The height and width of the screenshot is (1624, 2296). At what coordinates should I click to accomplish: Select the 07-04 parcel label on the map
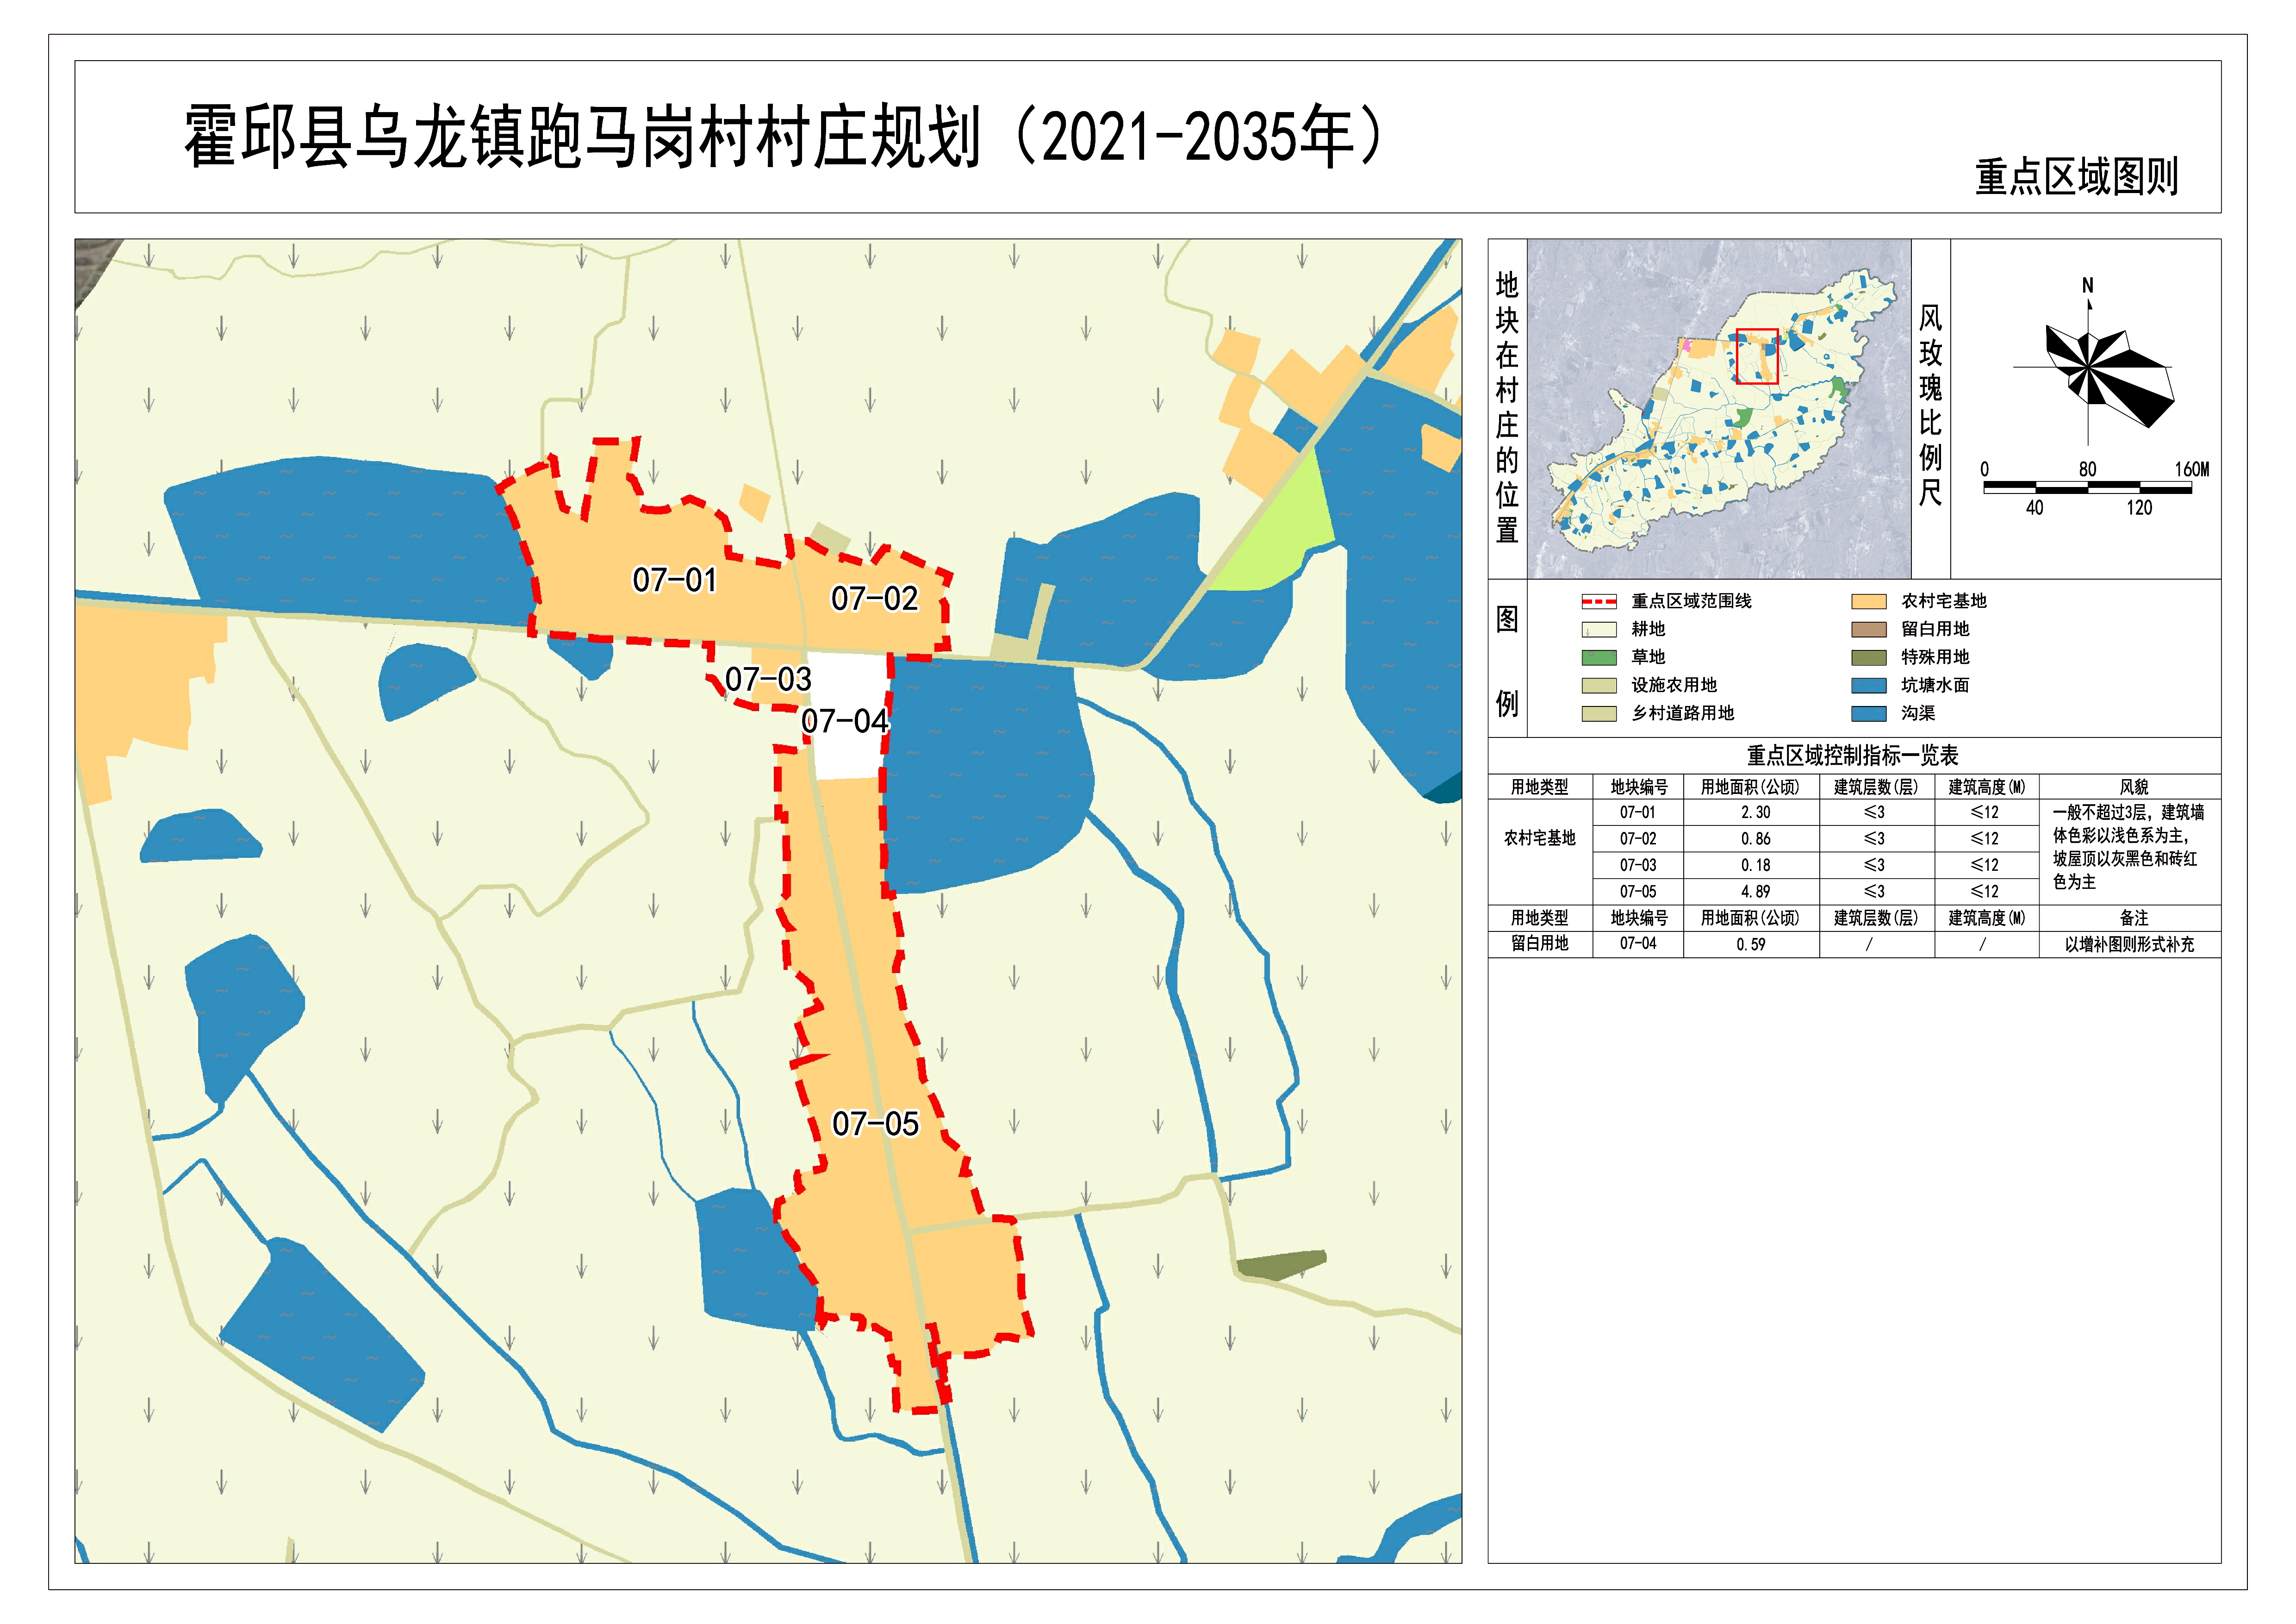(845, 720)
